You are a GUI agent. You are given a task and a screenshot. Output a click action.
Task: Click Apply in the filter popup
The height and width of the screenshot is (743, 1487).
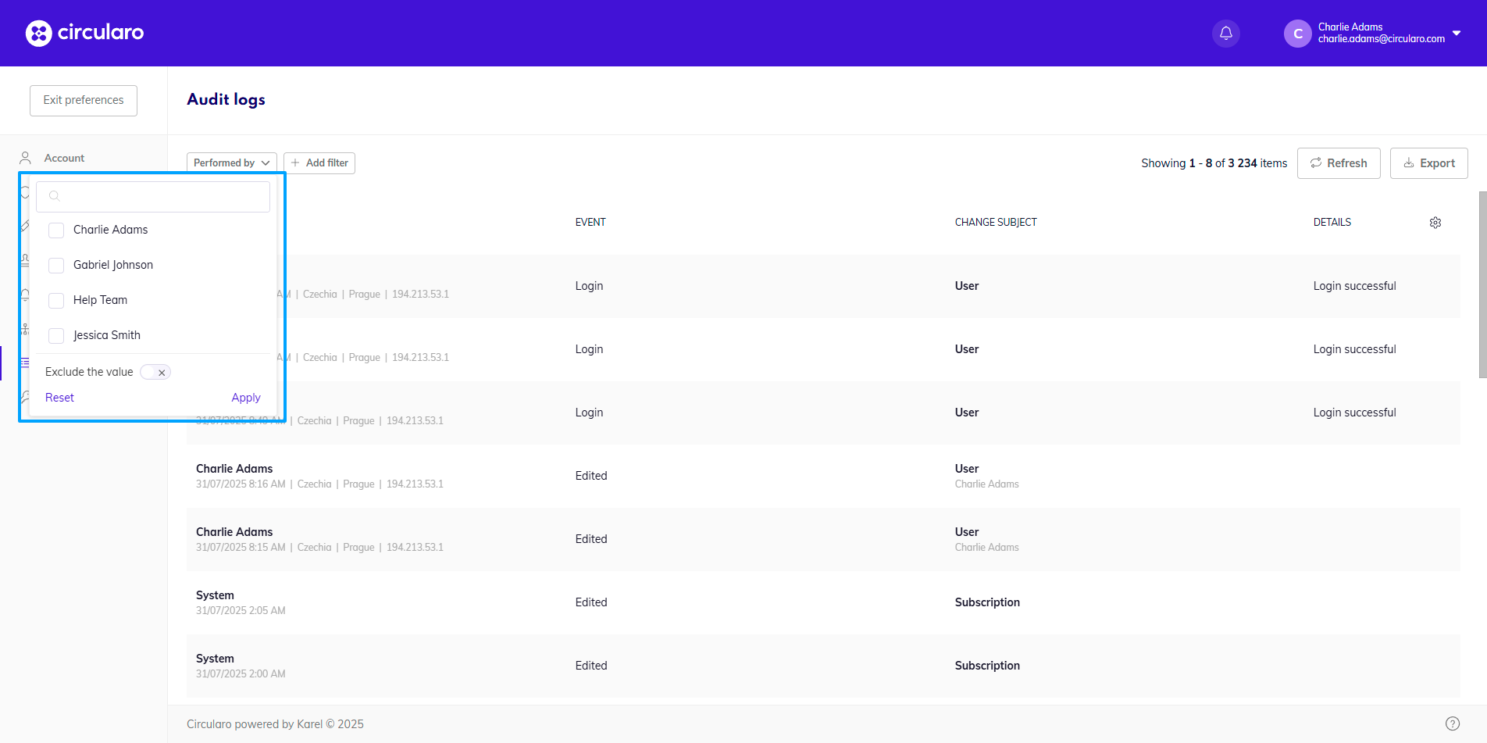click(245, 398)
